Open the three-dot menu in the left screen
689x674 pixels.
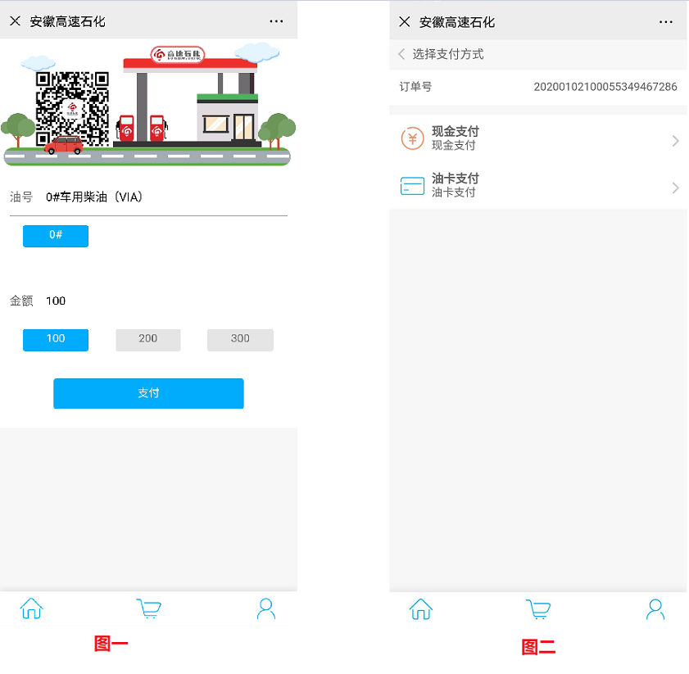pos(276,21)
